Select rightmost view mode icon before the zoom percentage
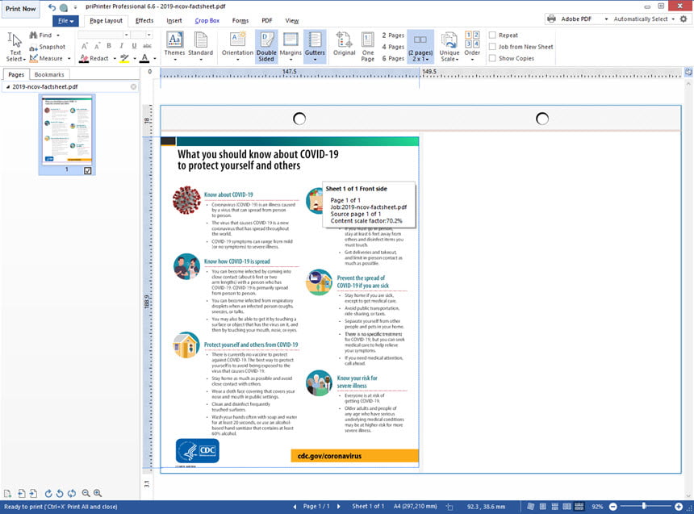The image size is (694, 514). 579,507
